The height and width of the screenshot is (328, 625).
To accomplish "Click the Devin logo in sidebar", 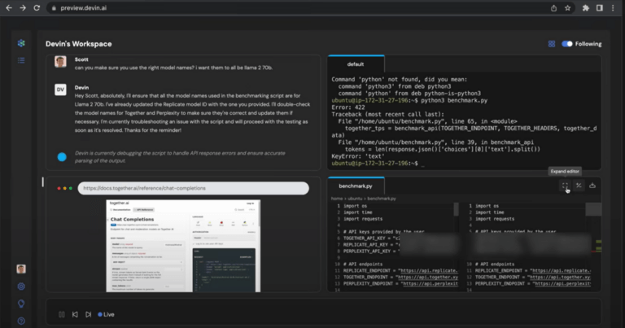I will pos(21,43).
